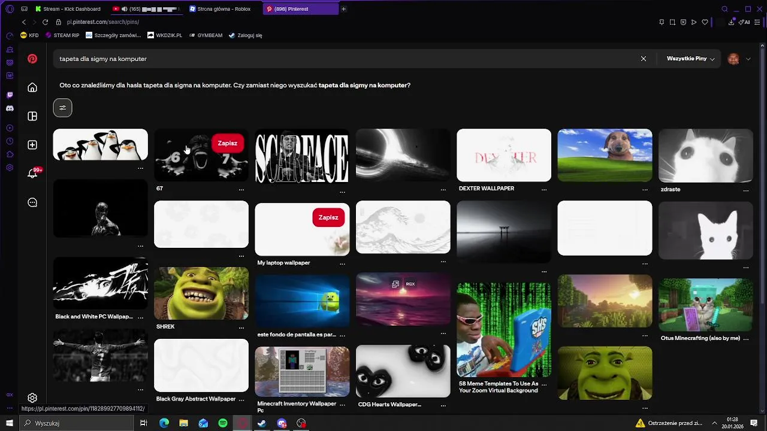Open the STEAM RIP bookmark
The height and width of the screenshot is (431, 767).
click(x=62, y=35)
